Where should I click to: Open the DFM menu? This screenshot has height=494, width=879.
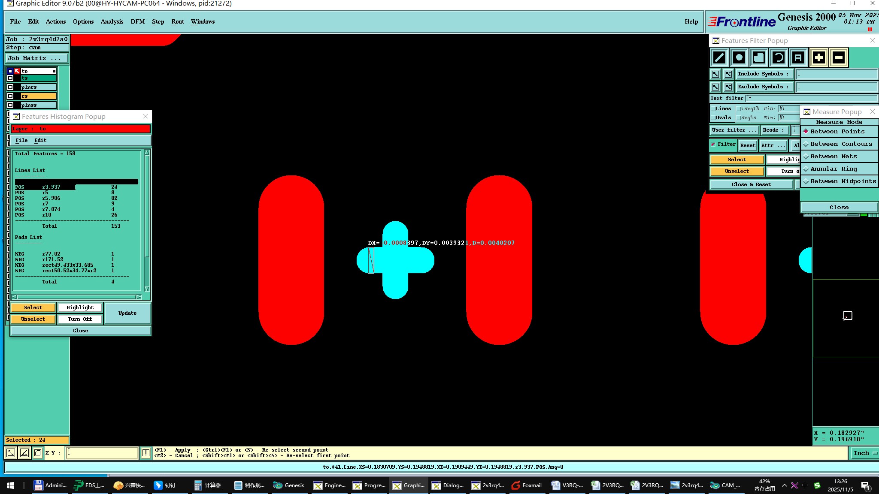pyautogui.click(x=137, y=22)
